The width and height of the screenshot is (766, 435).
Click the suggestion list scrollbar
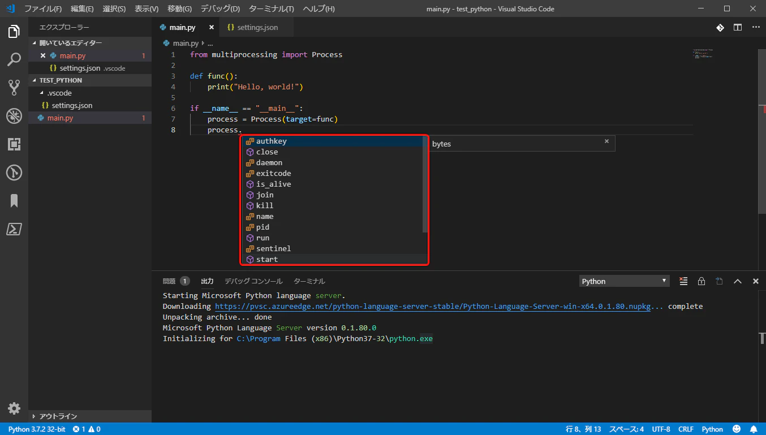pos(425,184)
